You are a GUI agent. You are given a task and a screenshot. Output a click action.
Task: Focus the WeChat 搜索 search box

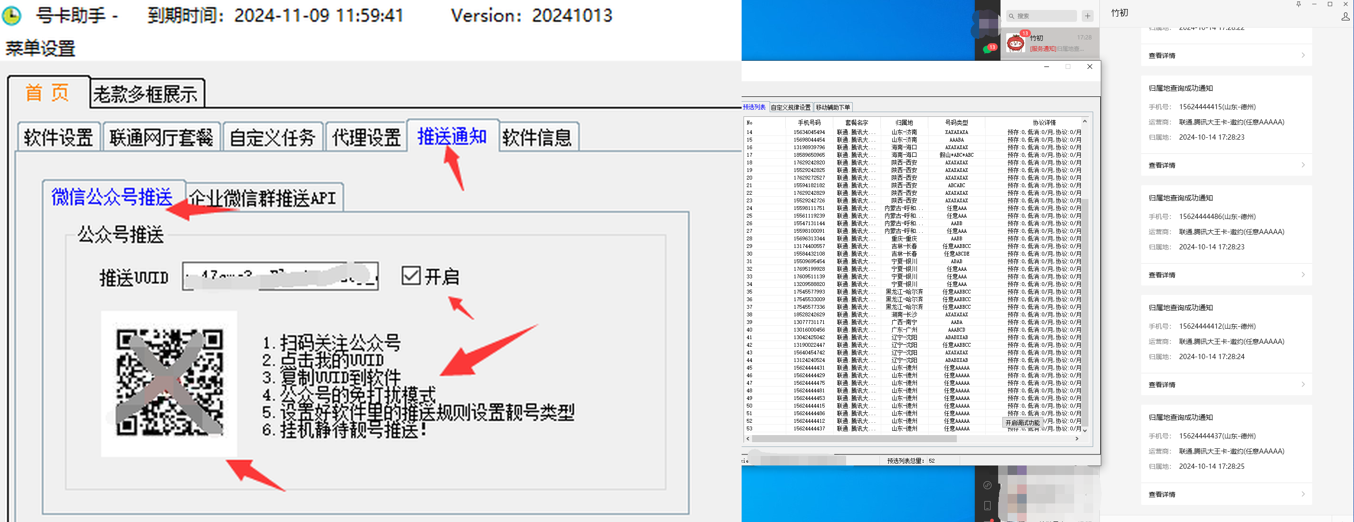point(1042,16)
